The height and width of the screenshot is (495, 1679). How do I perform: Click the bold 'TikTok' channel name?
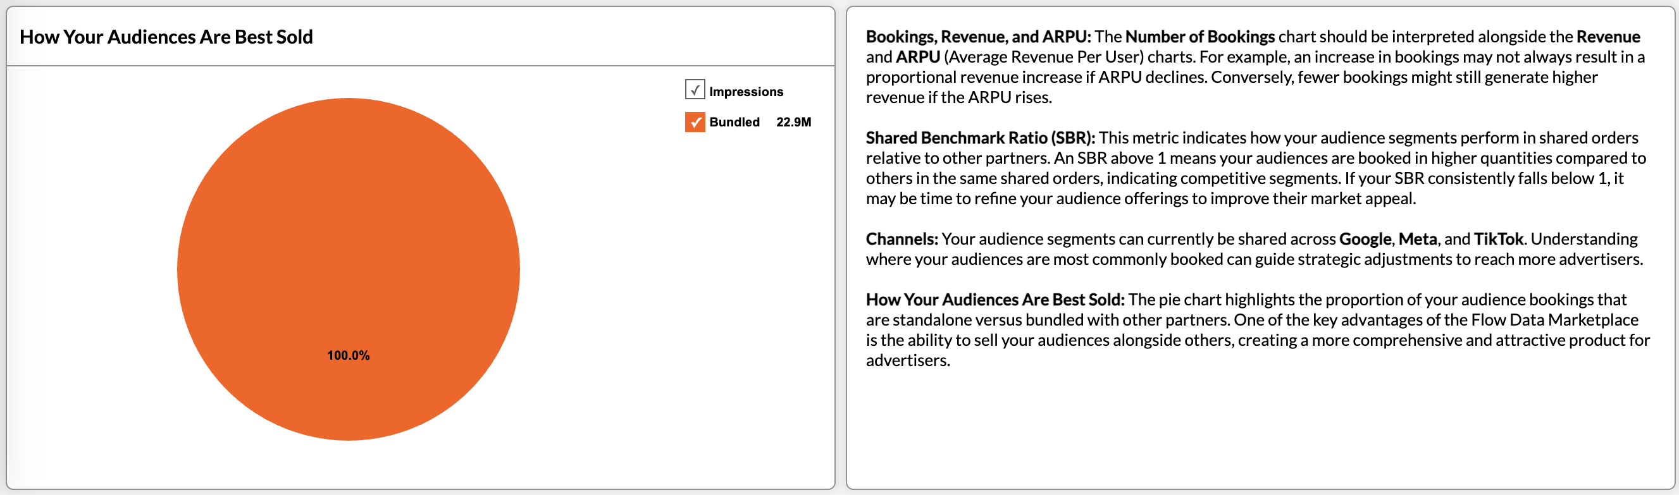click(x=1499, y=239)
